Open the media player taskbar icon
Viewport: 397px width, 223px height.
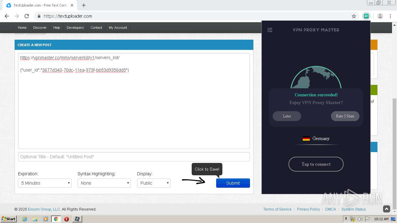coord(46,219)
